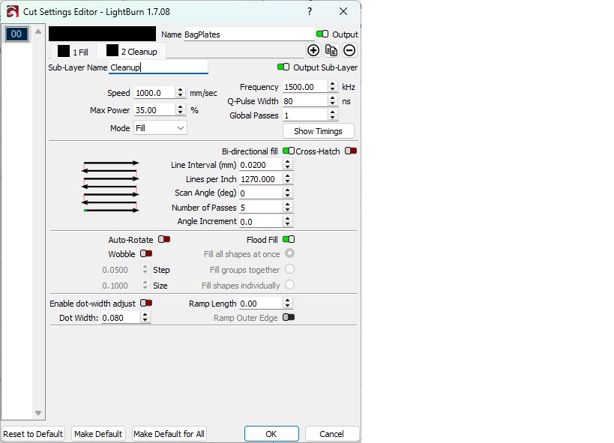Open the help question mark button
This screenshot has width=614, height=443.
point(310,11)
